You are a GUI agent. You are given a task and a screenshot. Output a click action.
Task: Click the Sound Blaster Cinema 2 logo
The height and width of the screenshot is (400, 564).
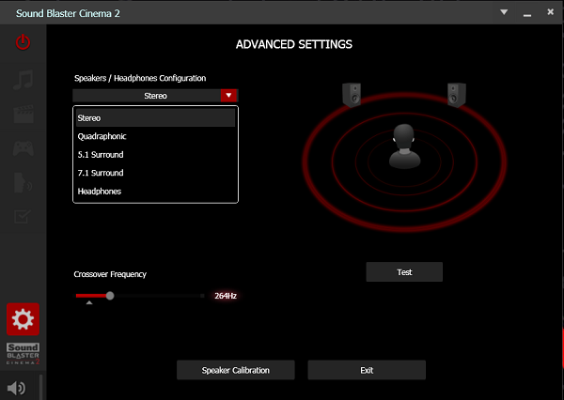23,353
